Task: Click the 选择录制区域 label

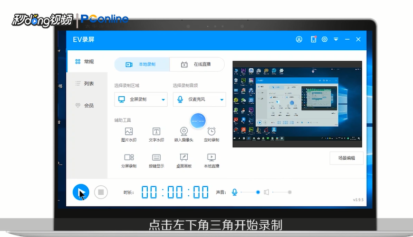Action: click(127, 85)
